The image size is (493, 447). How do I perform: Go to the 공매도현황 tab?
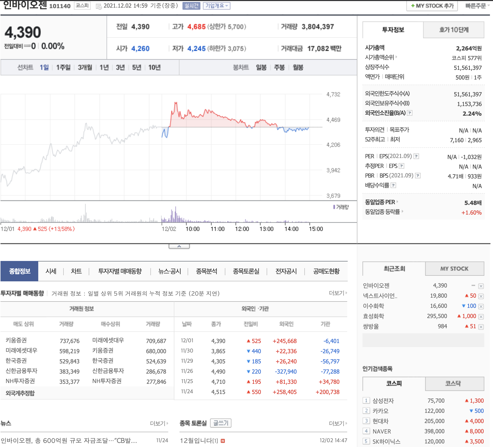tap(326, 271)
